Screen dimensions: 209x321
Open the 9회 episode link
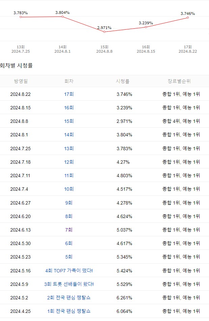[69, 203]
